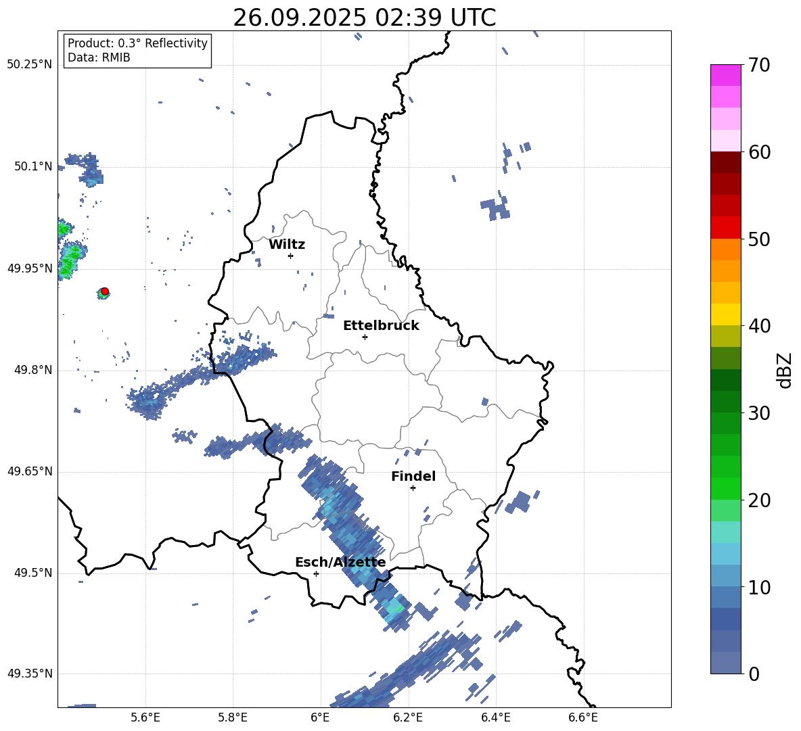The height and width of the screenshot is (731, 801).
Task: Click the bright red colorbar segment near 50
Action: coord(725,228)
